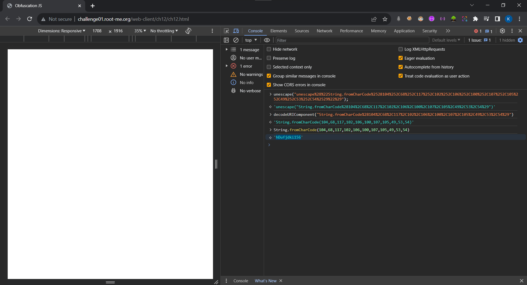This screenshot has height=285, width=527.
Task: Open DevTools settings gear icon
Action: coord(502,31)
